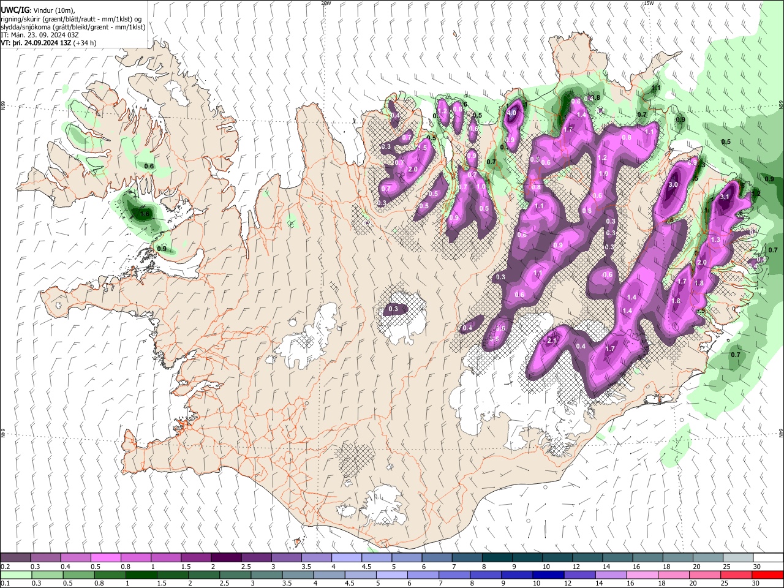Click the bright red swatch ending the lower legend row
Viewport: 784px width, 588px height.
click(x=767, y=575)
